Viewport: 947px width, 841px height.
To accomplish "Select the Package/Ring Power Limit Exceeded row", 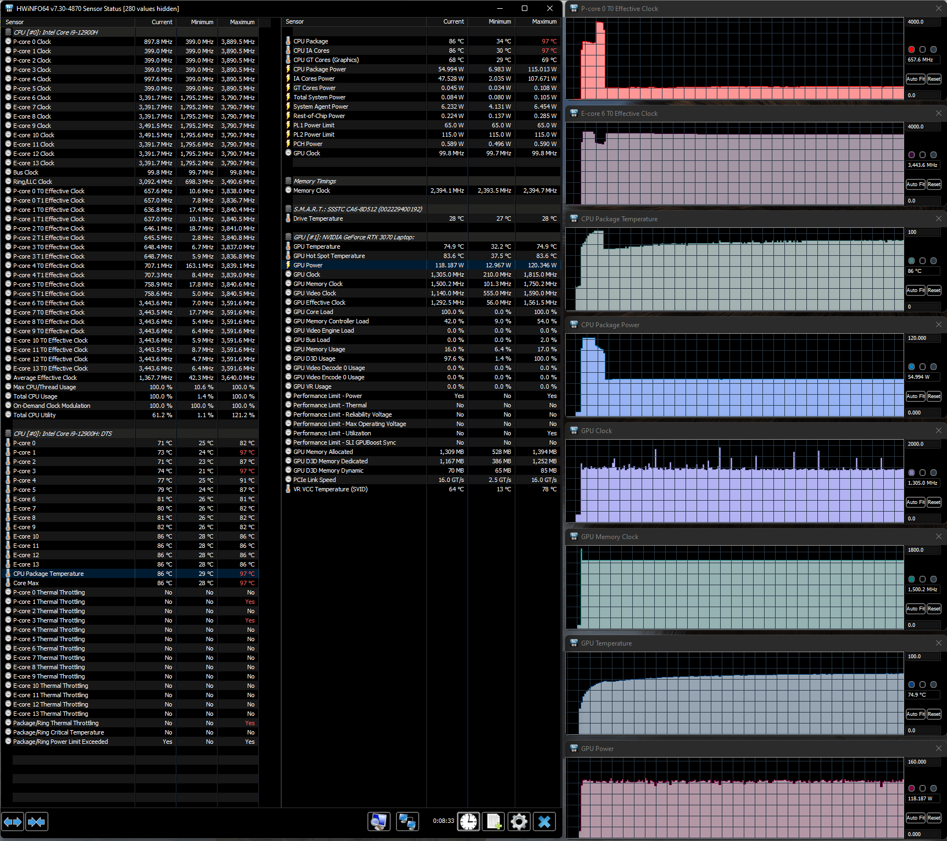I will pyautogui.click(x=131, y=742).
